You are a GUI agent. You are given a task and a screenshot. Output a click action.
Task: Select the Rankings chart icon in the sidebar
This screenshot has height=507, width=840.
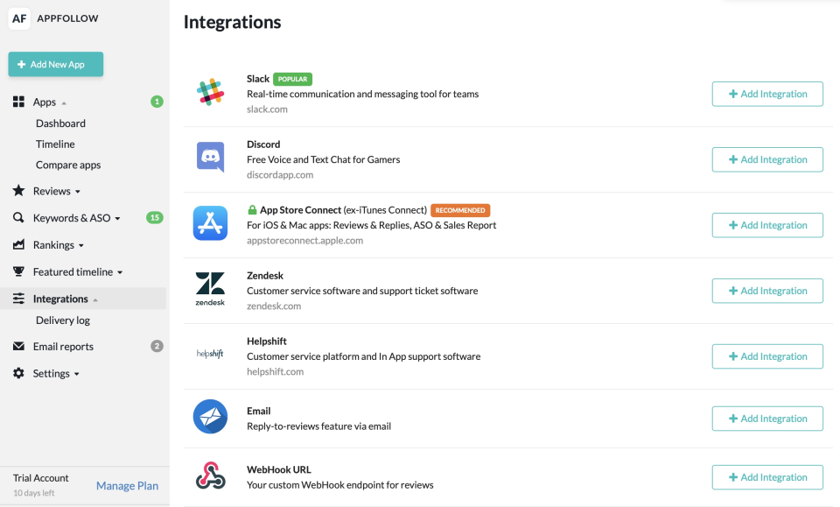(x=18, y=244)
